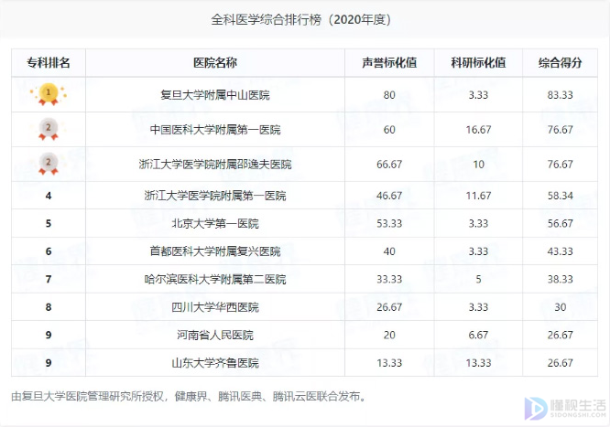The height and width of the screenshot is (427, 610).
Task: Click rank number 8
Action: (49, 307)
